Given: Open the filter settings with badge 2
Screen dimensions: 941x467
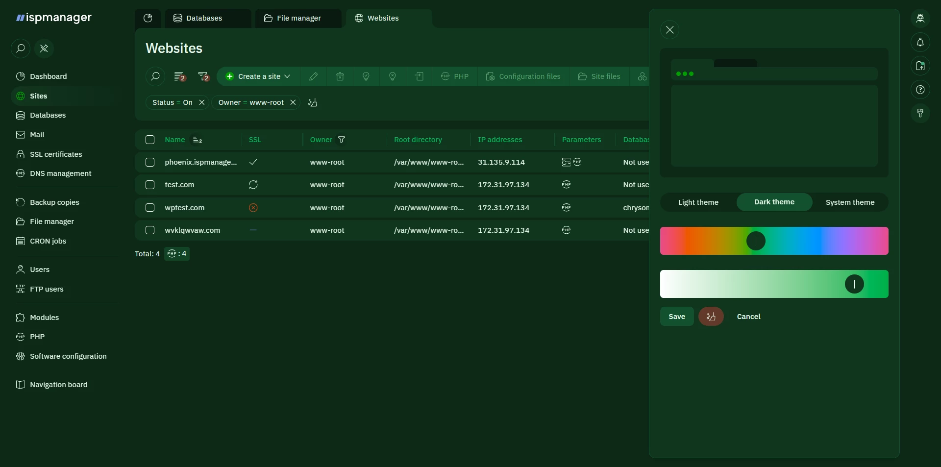Looking at the screenshot, I should tap(203, 76).
